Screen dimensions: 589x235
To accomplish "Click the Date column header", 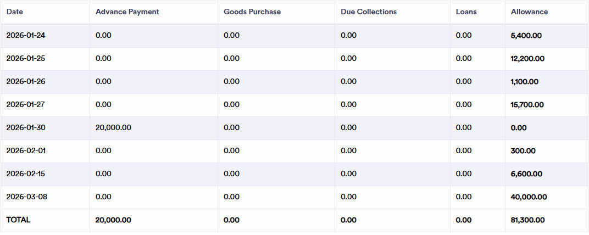I will [x=15, y=12].
